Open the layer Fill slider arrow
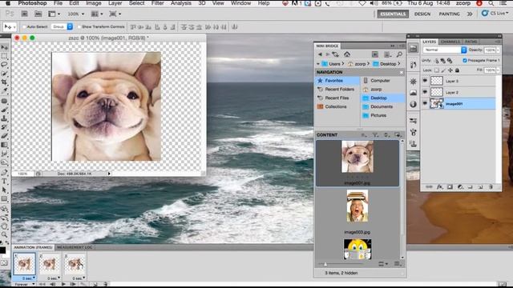 coord(498,70)
